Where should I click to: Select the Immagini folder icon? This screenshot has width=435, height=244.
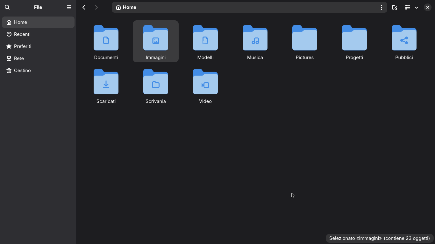pyautogui.click(x=156, y=38)
